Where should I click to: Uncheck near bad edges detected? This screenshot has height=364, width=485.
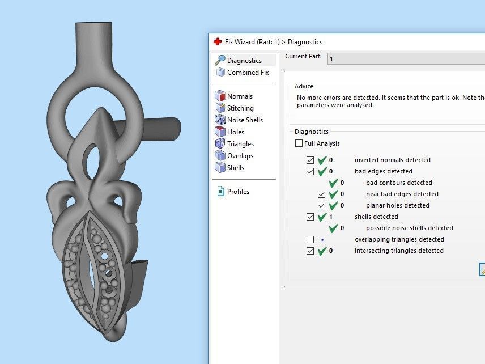321,194
